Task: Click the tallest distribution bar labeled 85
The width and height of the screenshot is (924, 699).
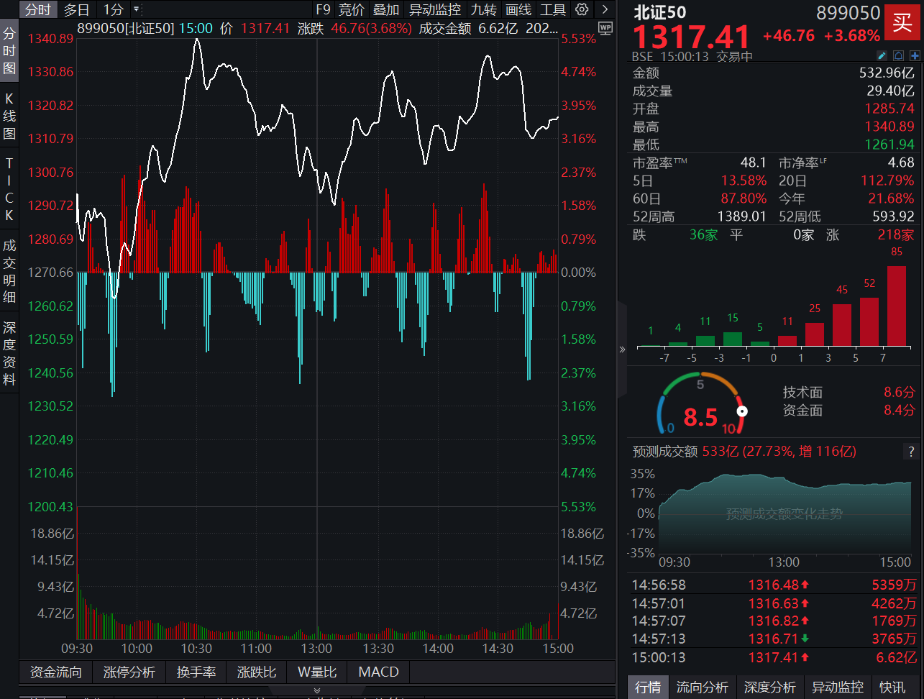Action: (x=897, y=306)
